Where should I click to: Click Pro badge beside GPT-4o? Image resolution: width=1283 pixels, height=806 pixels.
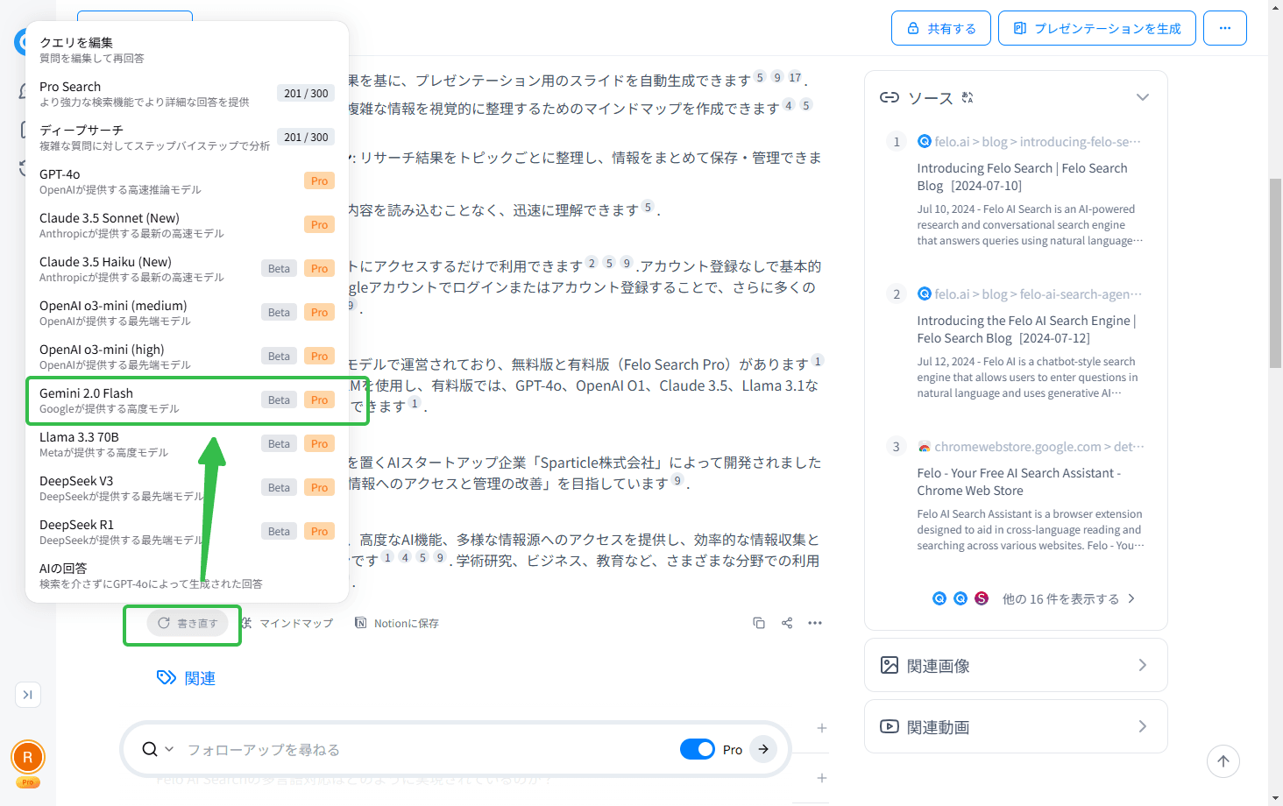[319, 181]
